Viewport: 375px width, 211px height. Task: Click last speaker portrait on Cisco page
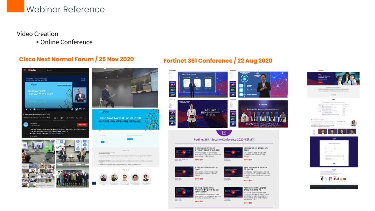[146, 178]
